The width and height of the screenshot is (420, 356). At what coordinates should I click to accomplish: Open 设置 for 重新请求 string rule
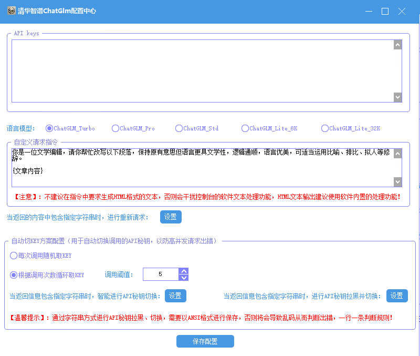coord(171,217)
